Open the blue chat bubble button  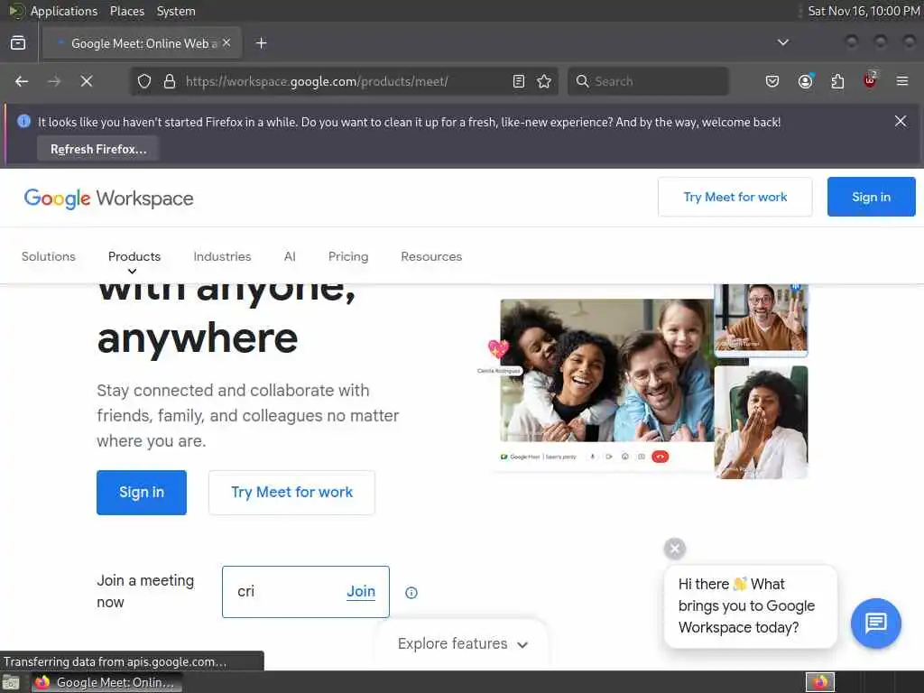pos(875,623)
